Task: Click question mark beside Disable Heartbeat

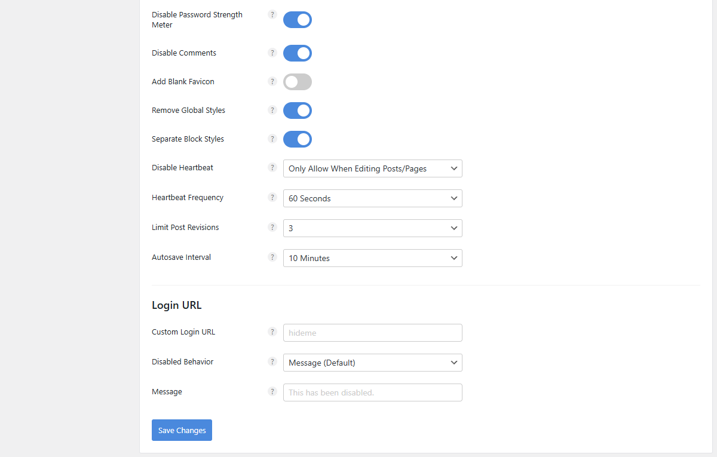Action: pyautogui.click(x=272, y=167)
